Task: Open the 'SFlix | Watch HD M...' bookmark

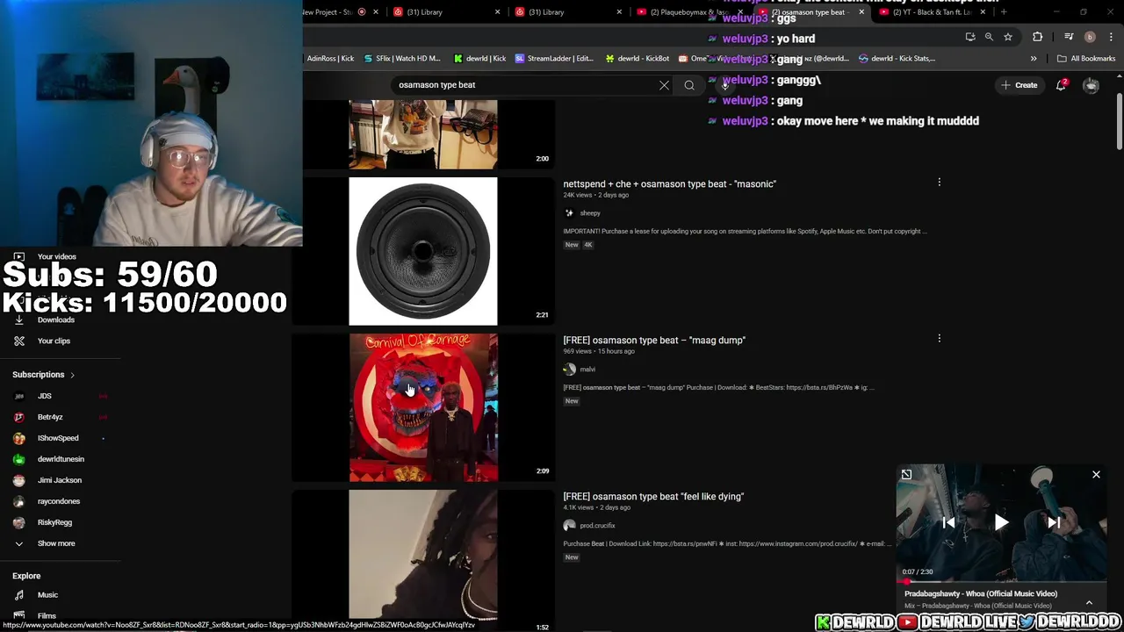Action: pos(401,59)
